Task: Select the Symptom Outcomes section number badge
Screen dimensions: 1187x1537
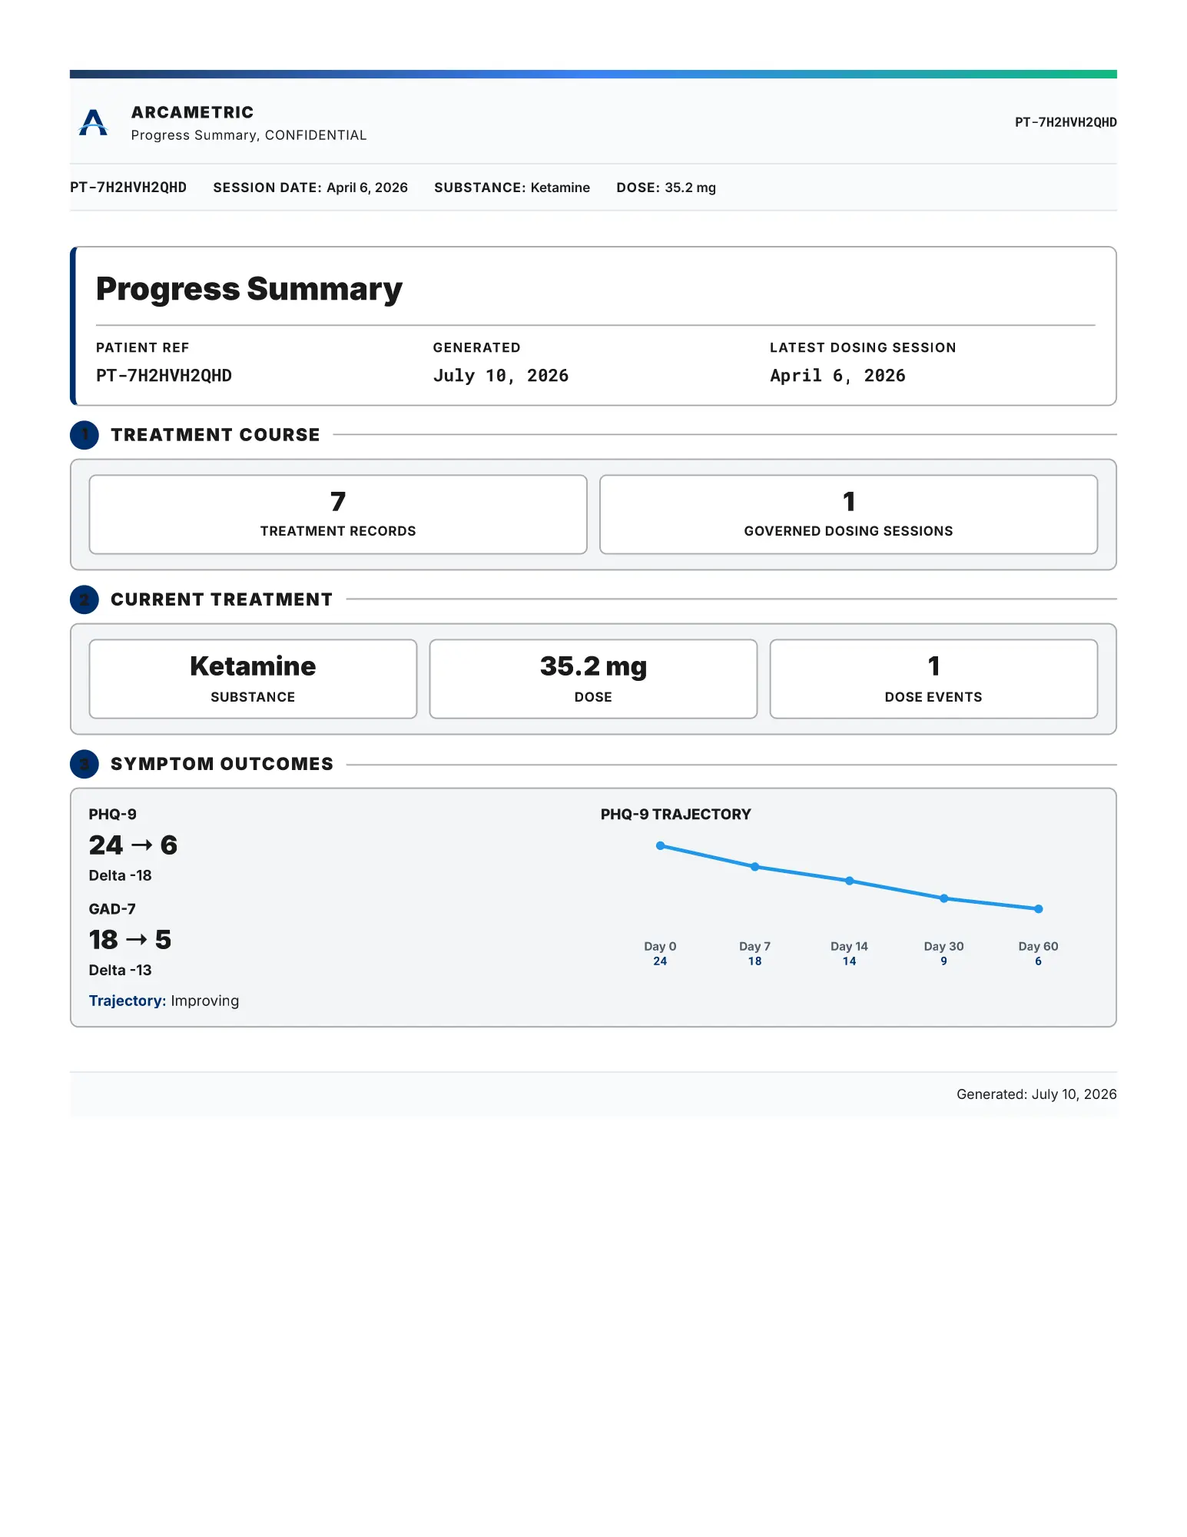Action: click(85, 764)
